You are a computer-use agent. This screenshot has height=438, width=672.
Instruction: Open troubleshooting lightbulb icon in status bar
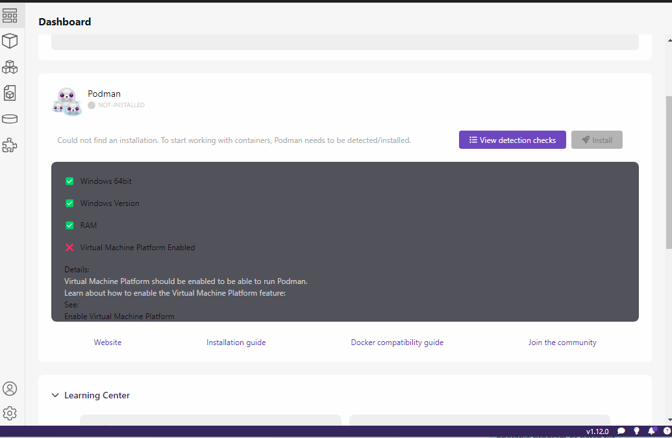tap(636, 431)
